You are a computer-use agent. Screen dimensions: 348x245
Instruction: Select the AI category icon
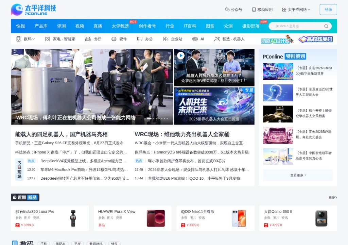click(x=195, y=39)
